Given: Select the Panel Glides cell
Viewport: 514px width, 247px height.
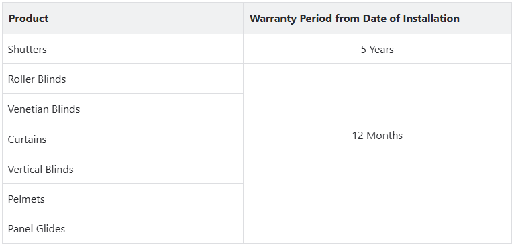Looking at the screenshot, I should (123, 228).
